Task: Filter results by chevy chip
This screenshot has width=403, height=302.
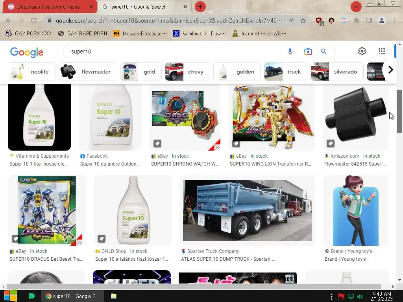Action: 187,72
